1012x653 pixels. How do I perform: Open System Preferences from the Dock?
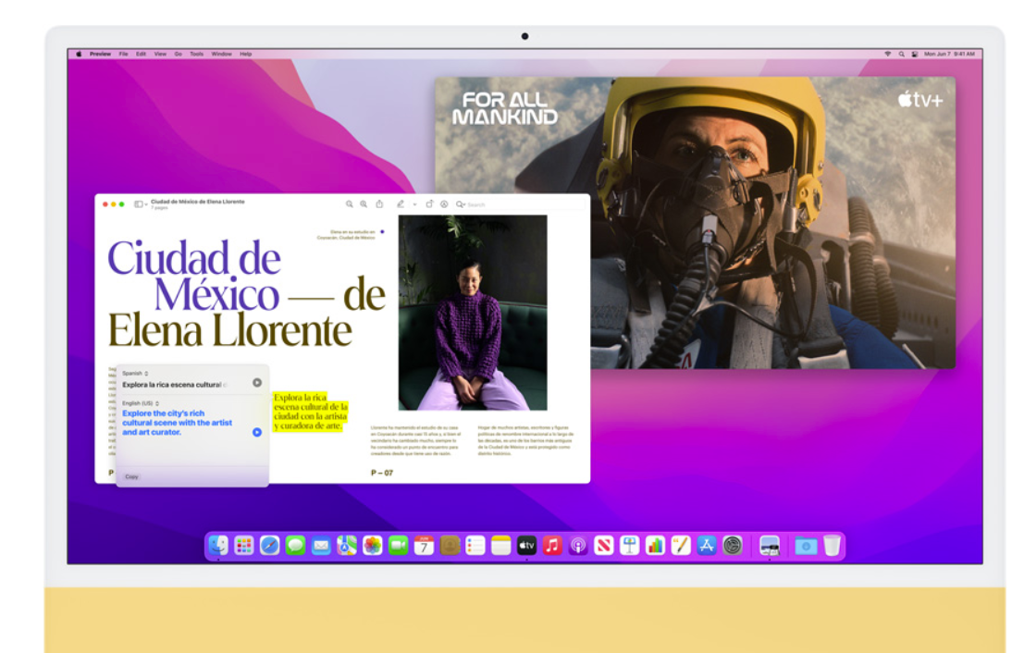pos(733,546)
